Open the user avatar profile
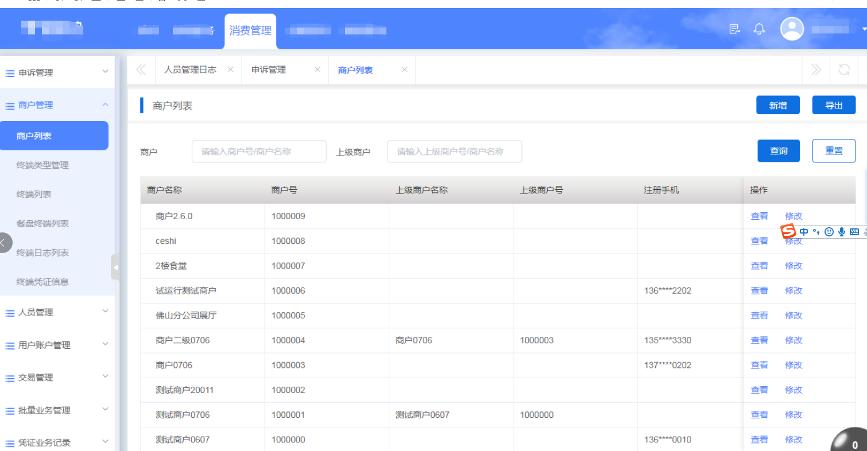The height and width of the screenshot is (451, 867). pyautogui.click(x=792, y=29)
